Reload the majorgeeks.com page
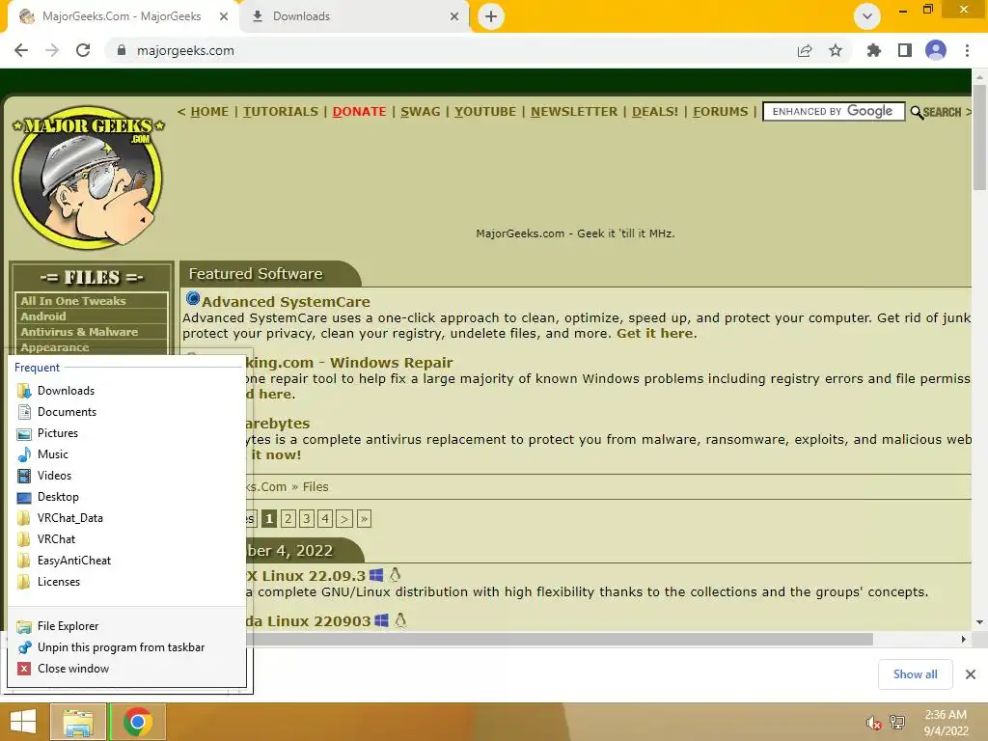 coord(83,50)
